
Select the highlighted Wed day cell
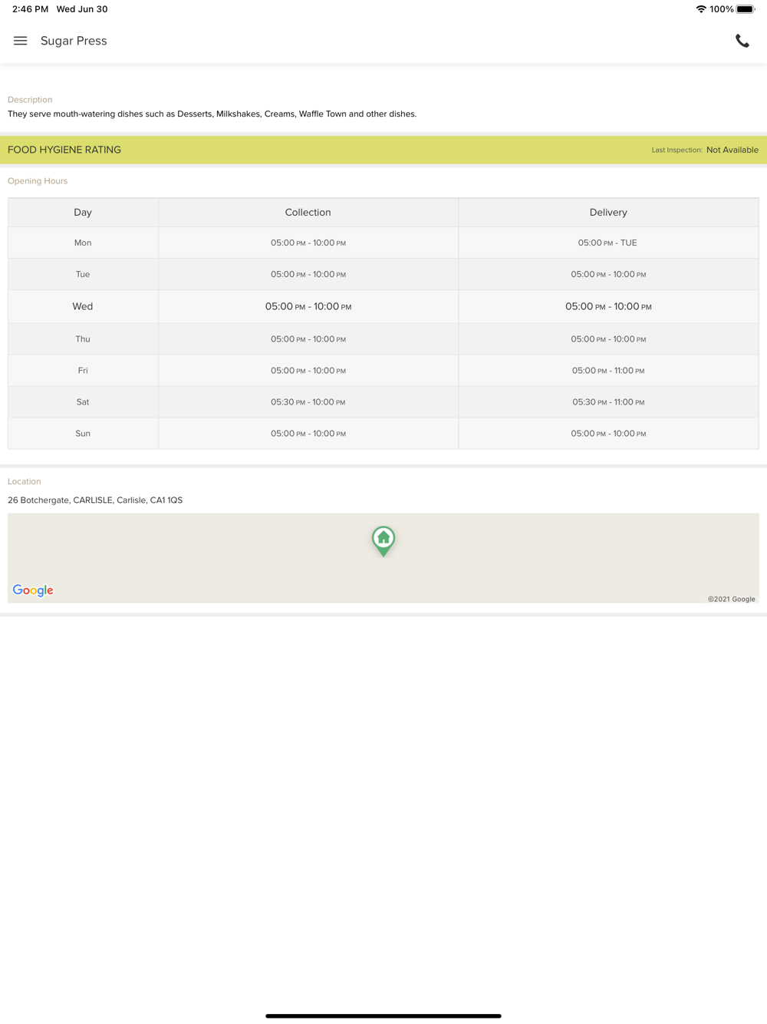pyautogui.click(x=83, y=306)
